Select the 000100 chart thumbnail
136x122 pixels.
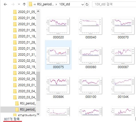click(x=90, y=85)
